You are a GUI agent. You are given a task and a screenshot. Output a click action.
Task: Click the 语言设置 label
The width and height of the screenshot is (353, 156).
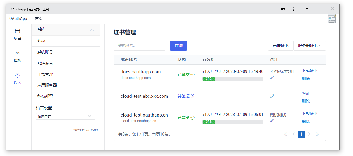(44, 108)
